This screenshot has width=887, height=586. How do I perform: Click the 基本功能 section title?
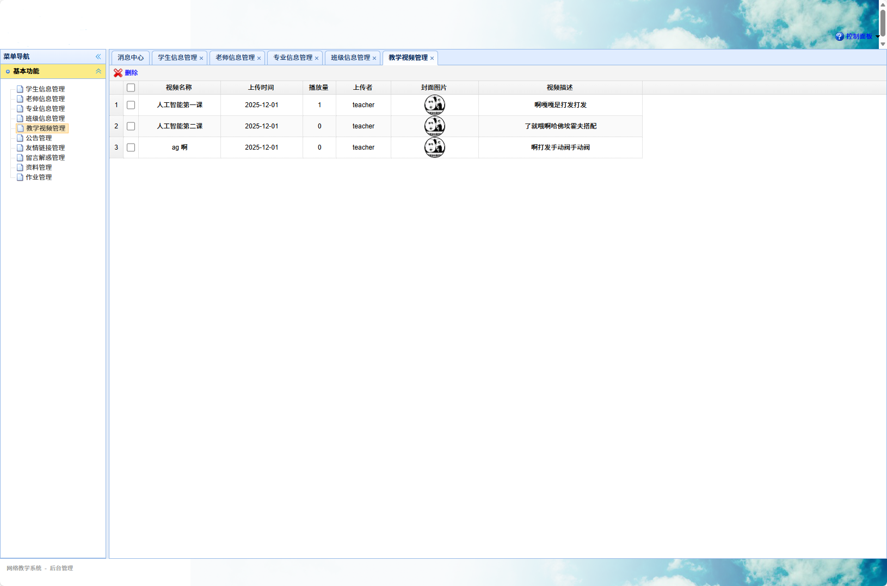pyautogui.click(x=26, y=71)
